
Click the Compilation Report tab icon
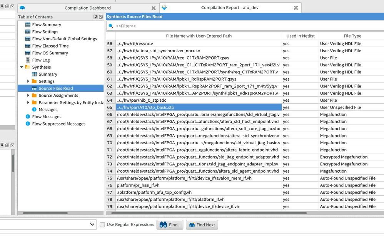164,7
